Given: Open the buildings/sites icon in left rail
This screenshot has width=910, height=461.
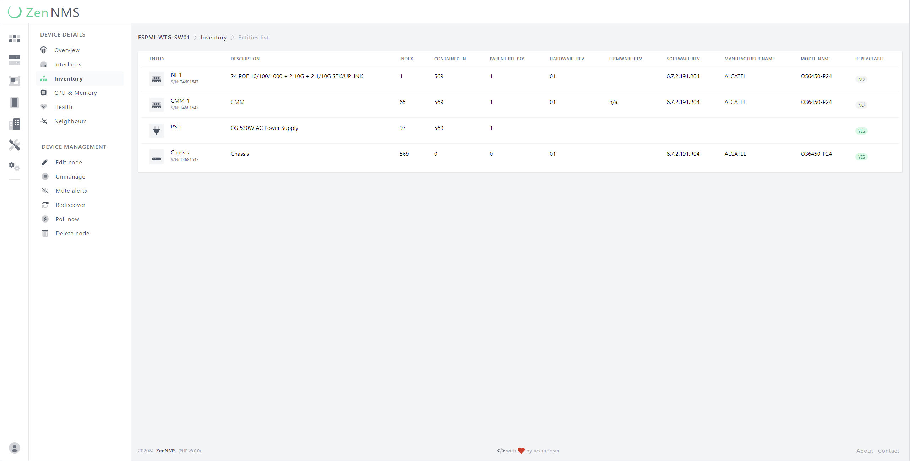Looking at the screenshot, I should click(15, 124).
